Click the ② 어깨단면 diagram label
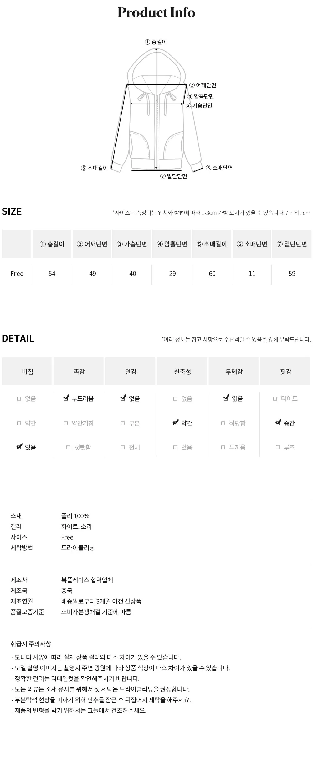The height and width of the screenshot is (766, 313). coord(203,85)
